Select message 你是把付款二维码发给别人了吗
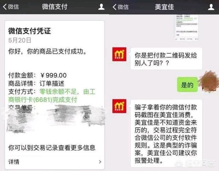The height and width of the screenshot is (171, 219). (166, 59)
